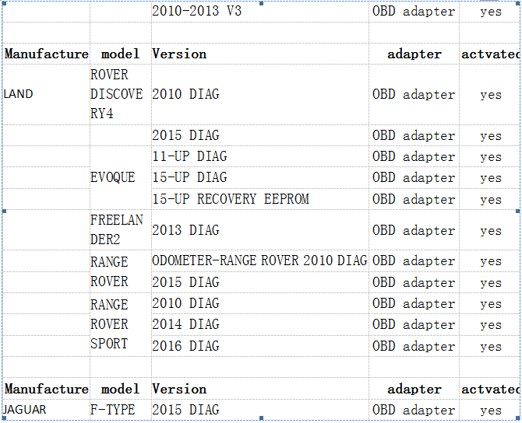
Task: Click OBD adapter in the ROVER DISCOVERY4 row
Action: tap(414, 94)
